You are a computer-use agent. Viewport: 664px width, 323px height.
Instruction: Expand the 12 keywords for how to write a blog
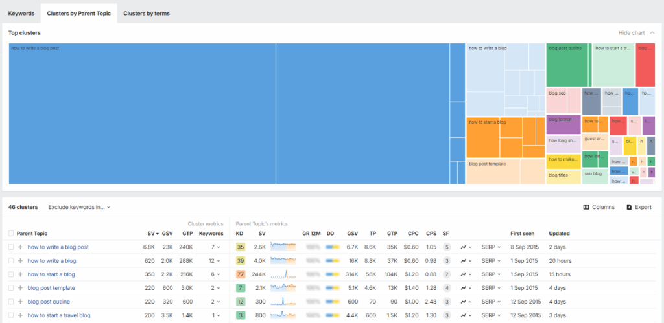point(215,261)
